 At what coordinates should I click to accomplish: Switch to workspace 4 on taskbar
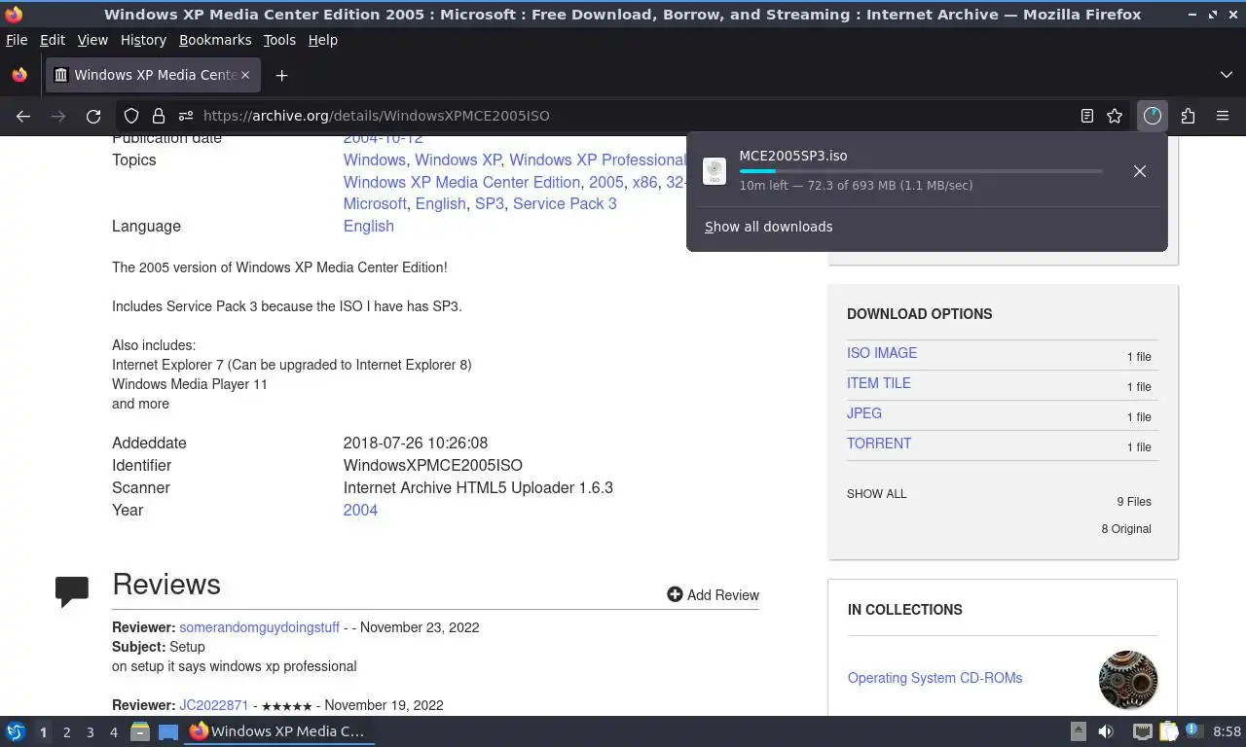pos(113,732)
